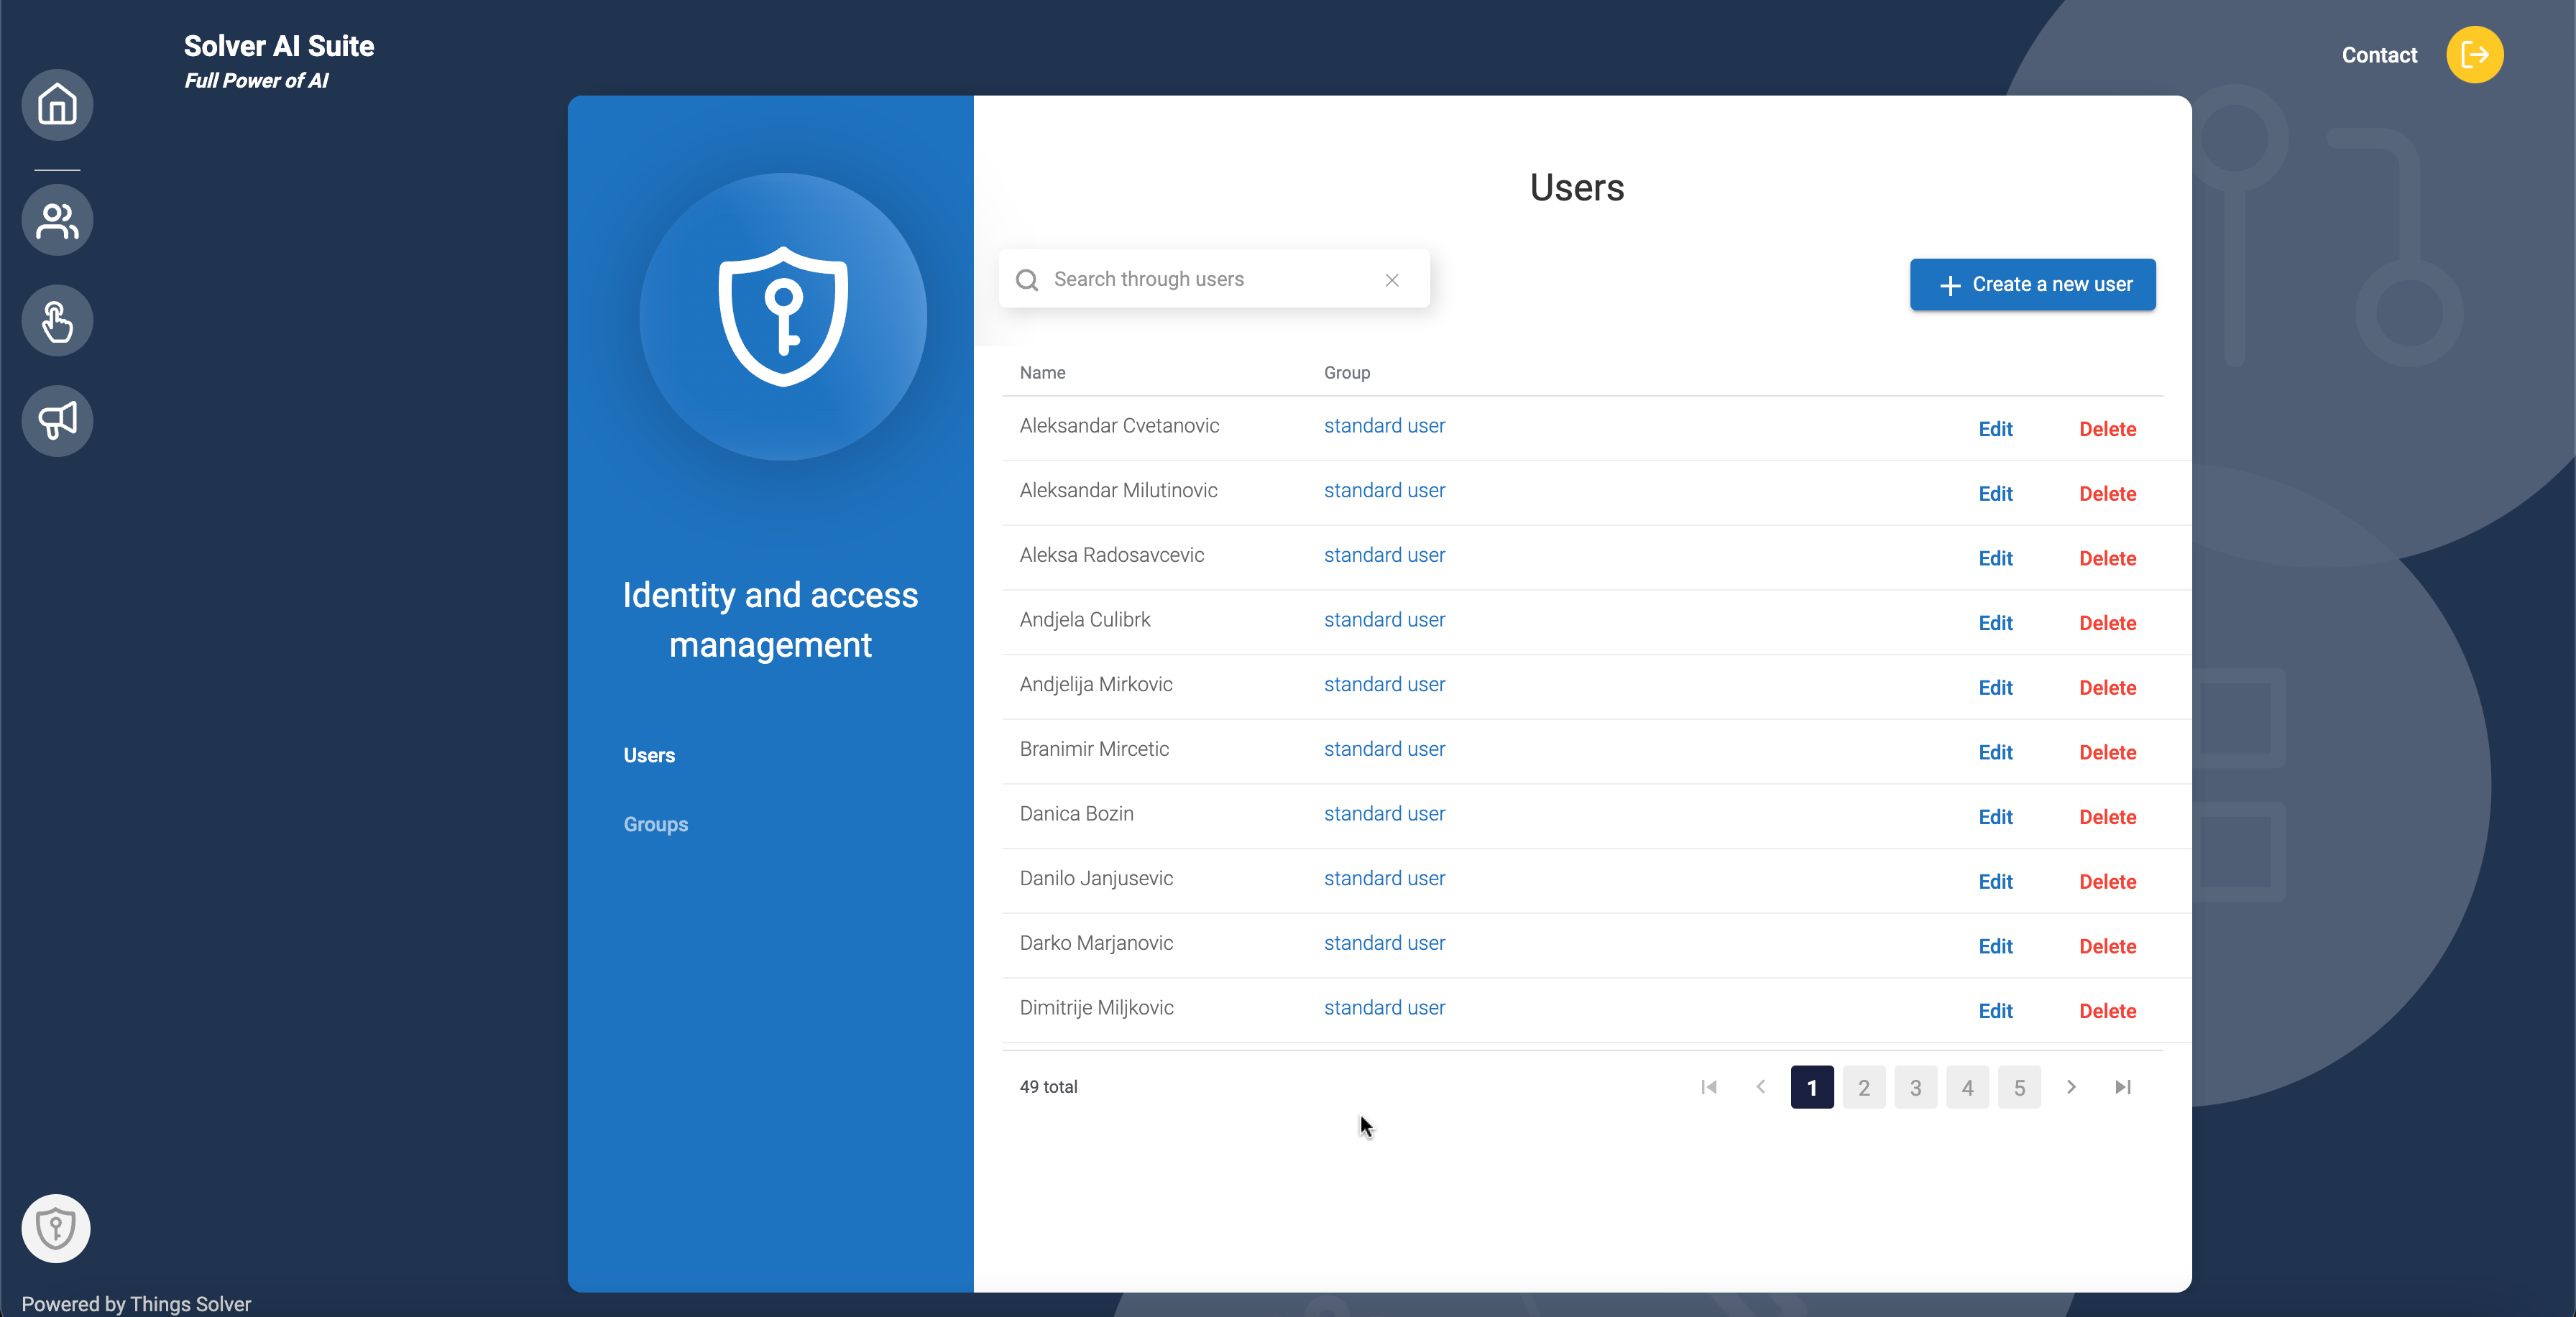Click the Solver AI Suite title

click(x=279, y=46)
